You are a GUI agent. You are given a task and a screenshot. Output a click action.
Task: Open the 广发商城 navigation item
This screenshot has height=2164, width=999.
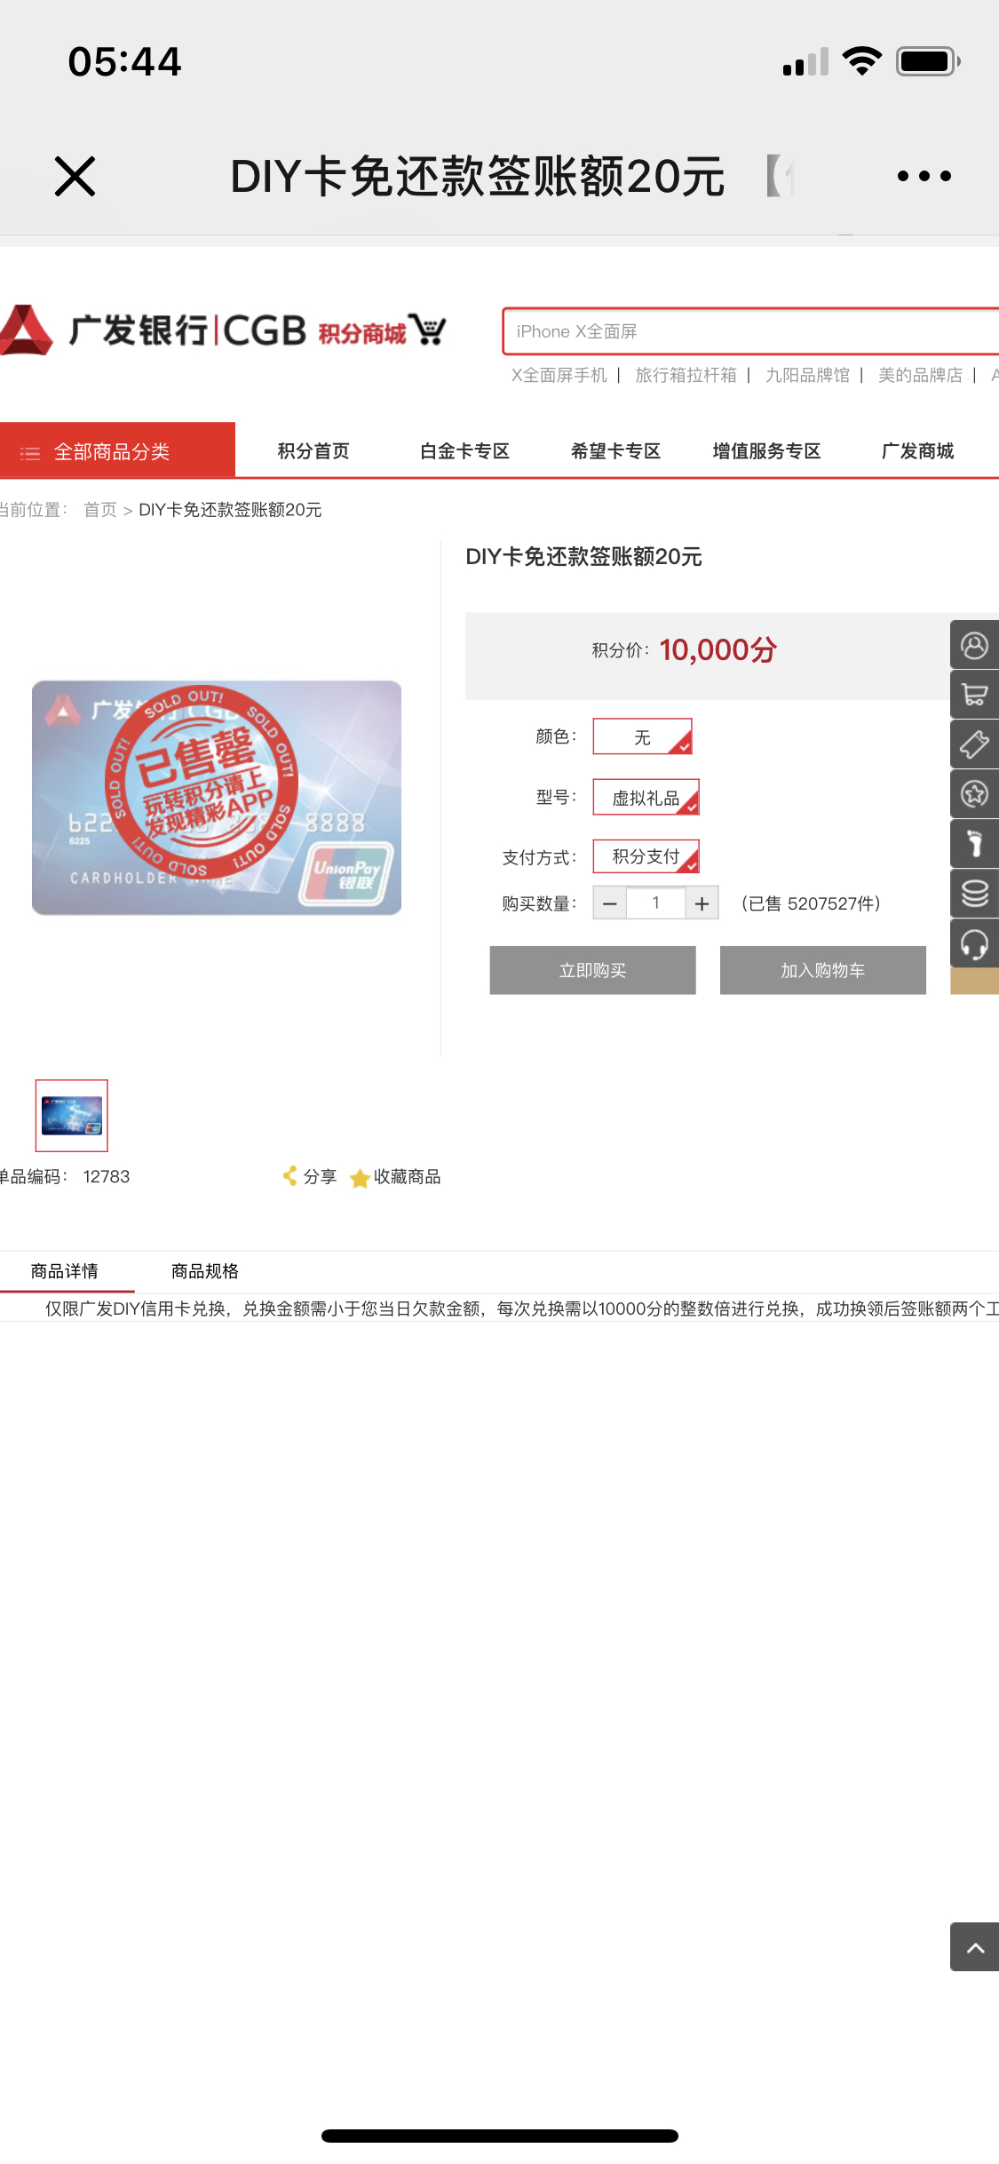point(917,451)
